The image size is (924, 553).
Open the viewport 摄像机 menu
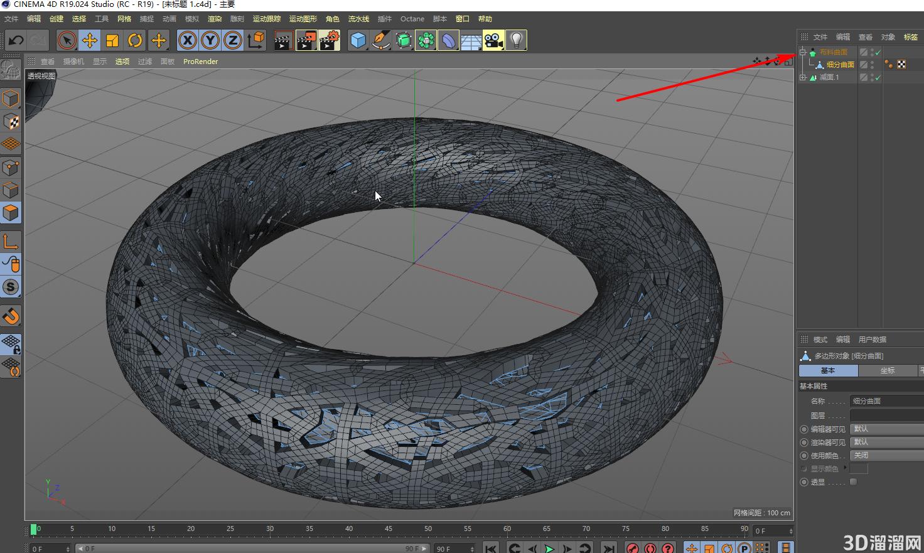pyautogui.click(x=73, y=62)
